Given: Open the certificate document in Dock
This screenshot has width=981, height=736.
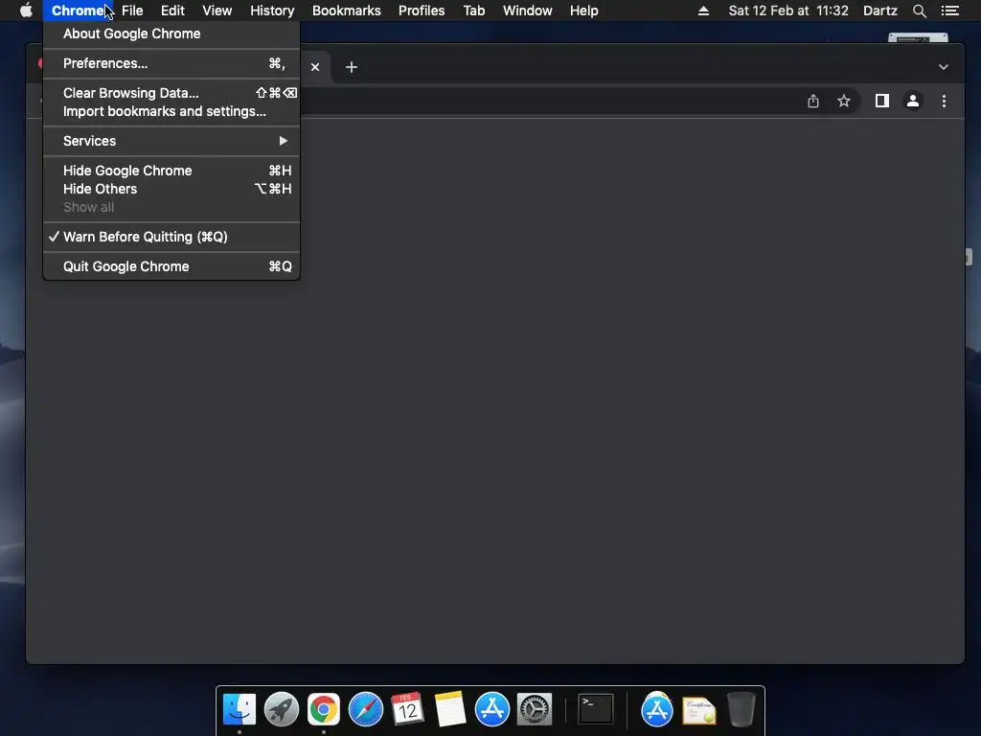Looking at the screenshot, I should (x=698, y=711).
